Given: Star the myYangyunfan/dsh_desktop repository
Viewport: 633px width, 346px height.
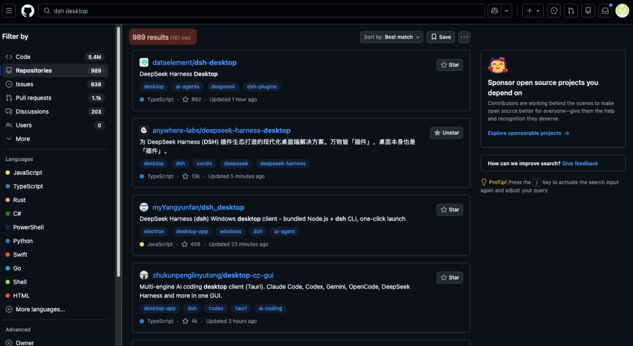Looking at the screenshot, I should [450, 210].
